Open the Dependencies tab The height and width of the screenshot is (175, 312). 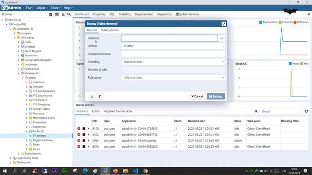point(144,14)
